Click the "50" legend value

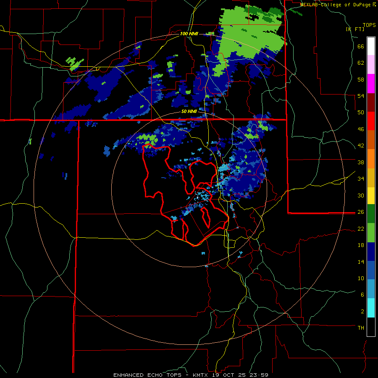pos(361,113)
